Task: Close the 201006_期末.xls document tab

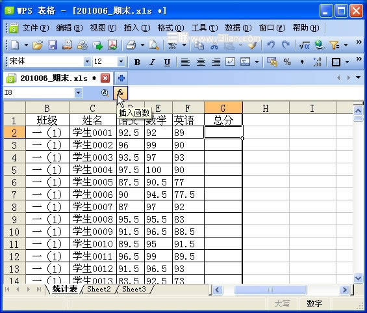Action: click(105, 78)
